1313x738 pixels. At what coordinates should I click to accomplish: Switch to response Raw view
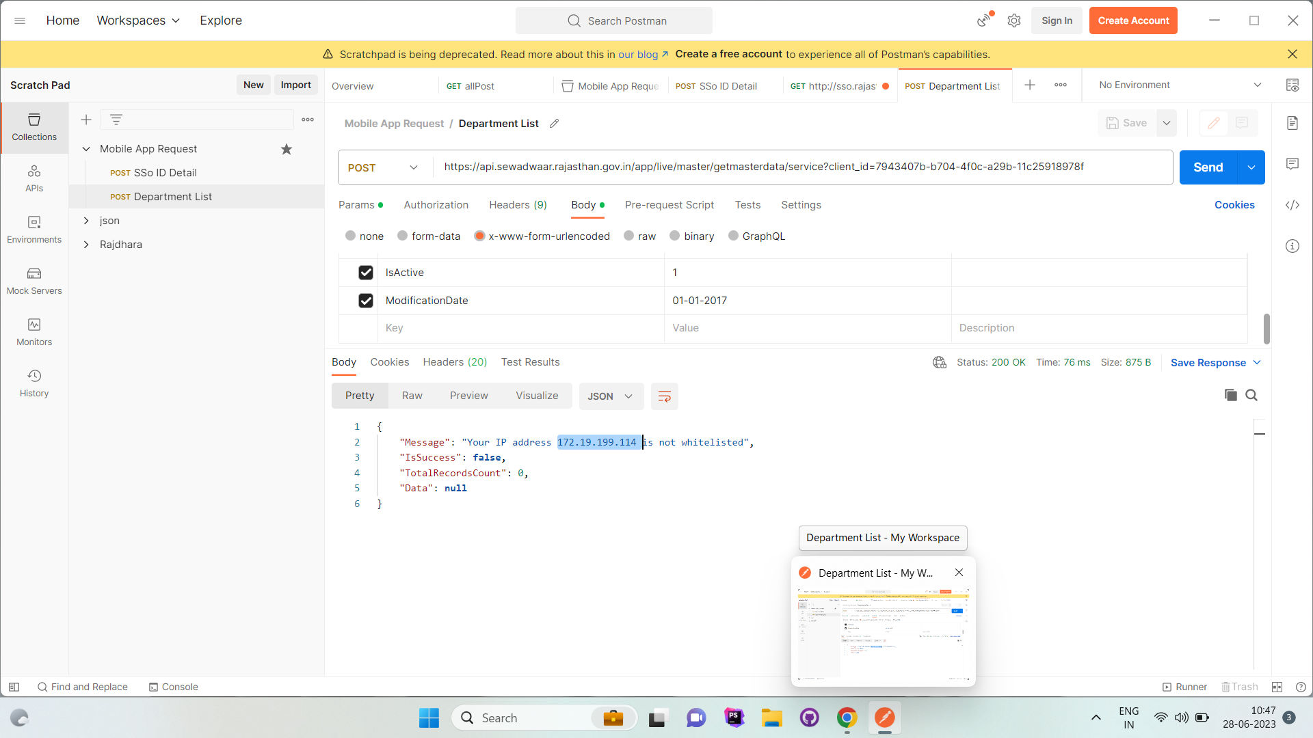(412, 396)
